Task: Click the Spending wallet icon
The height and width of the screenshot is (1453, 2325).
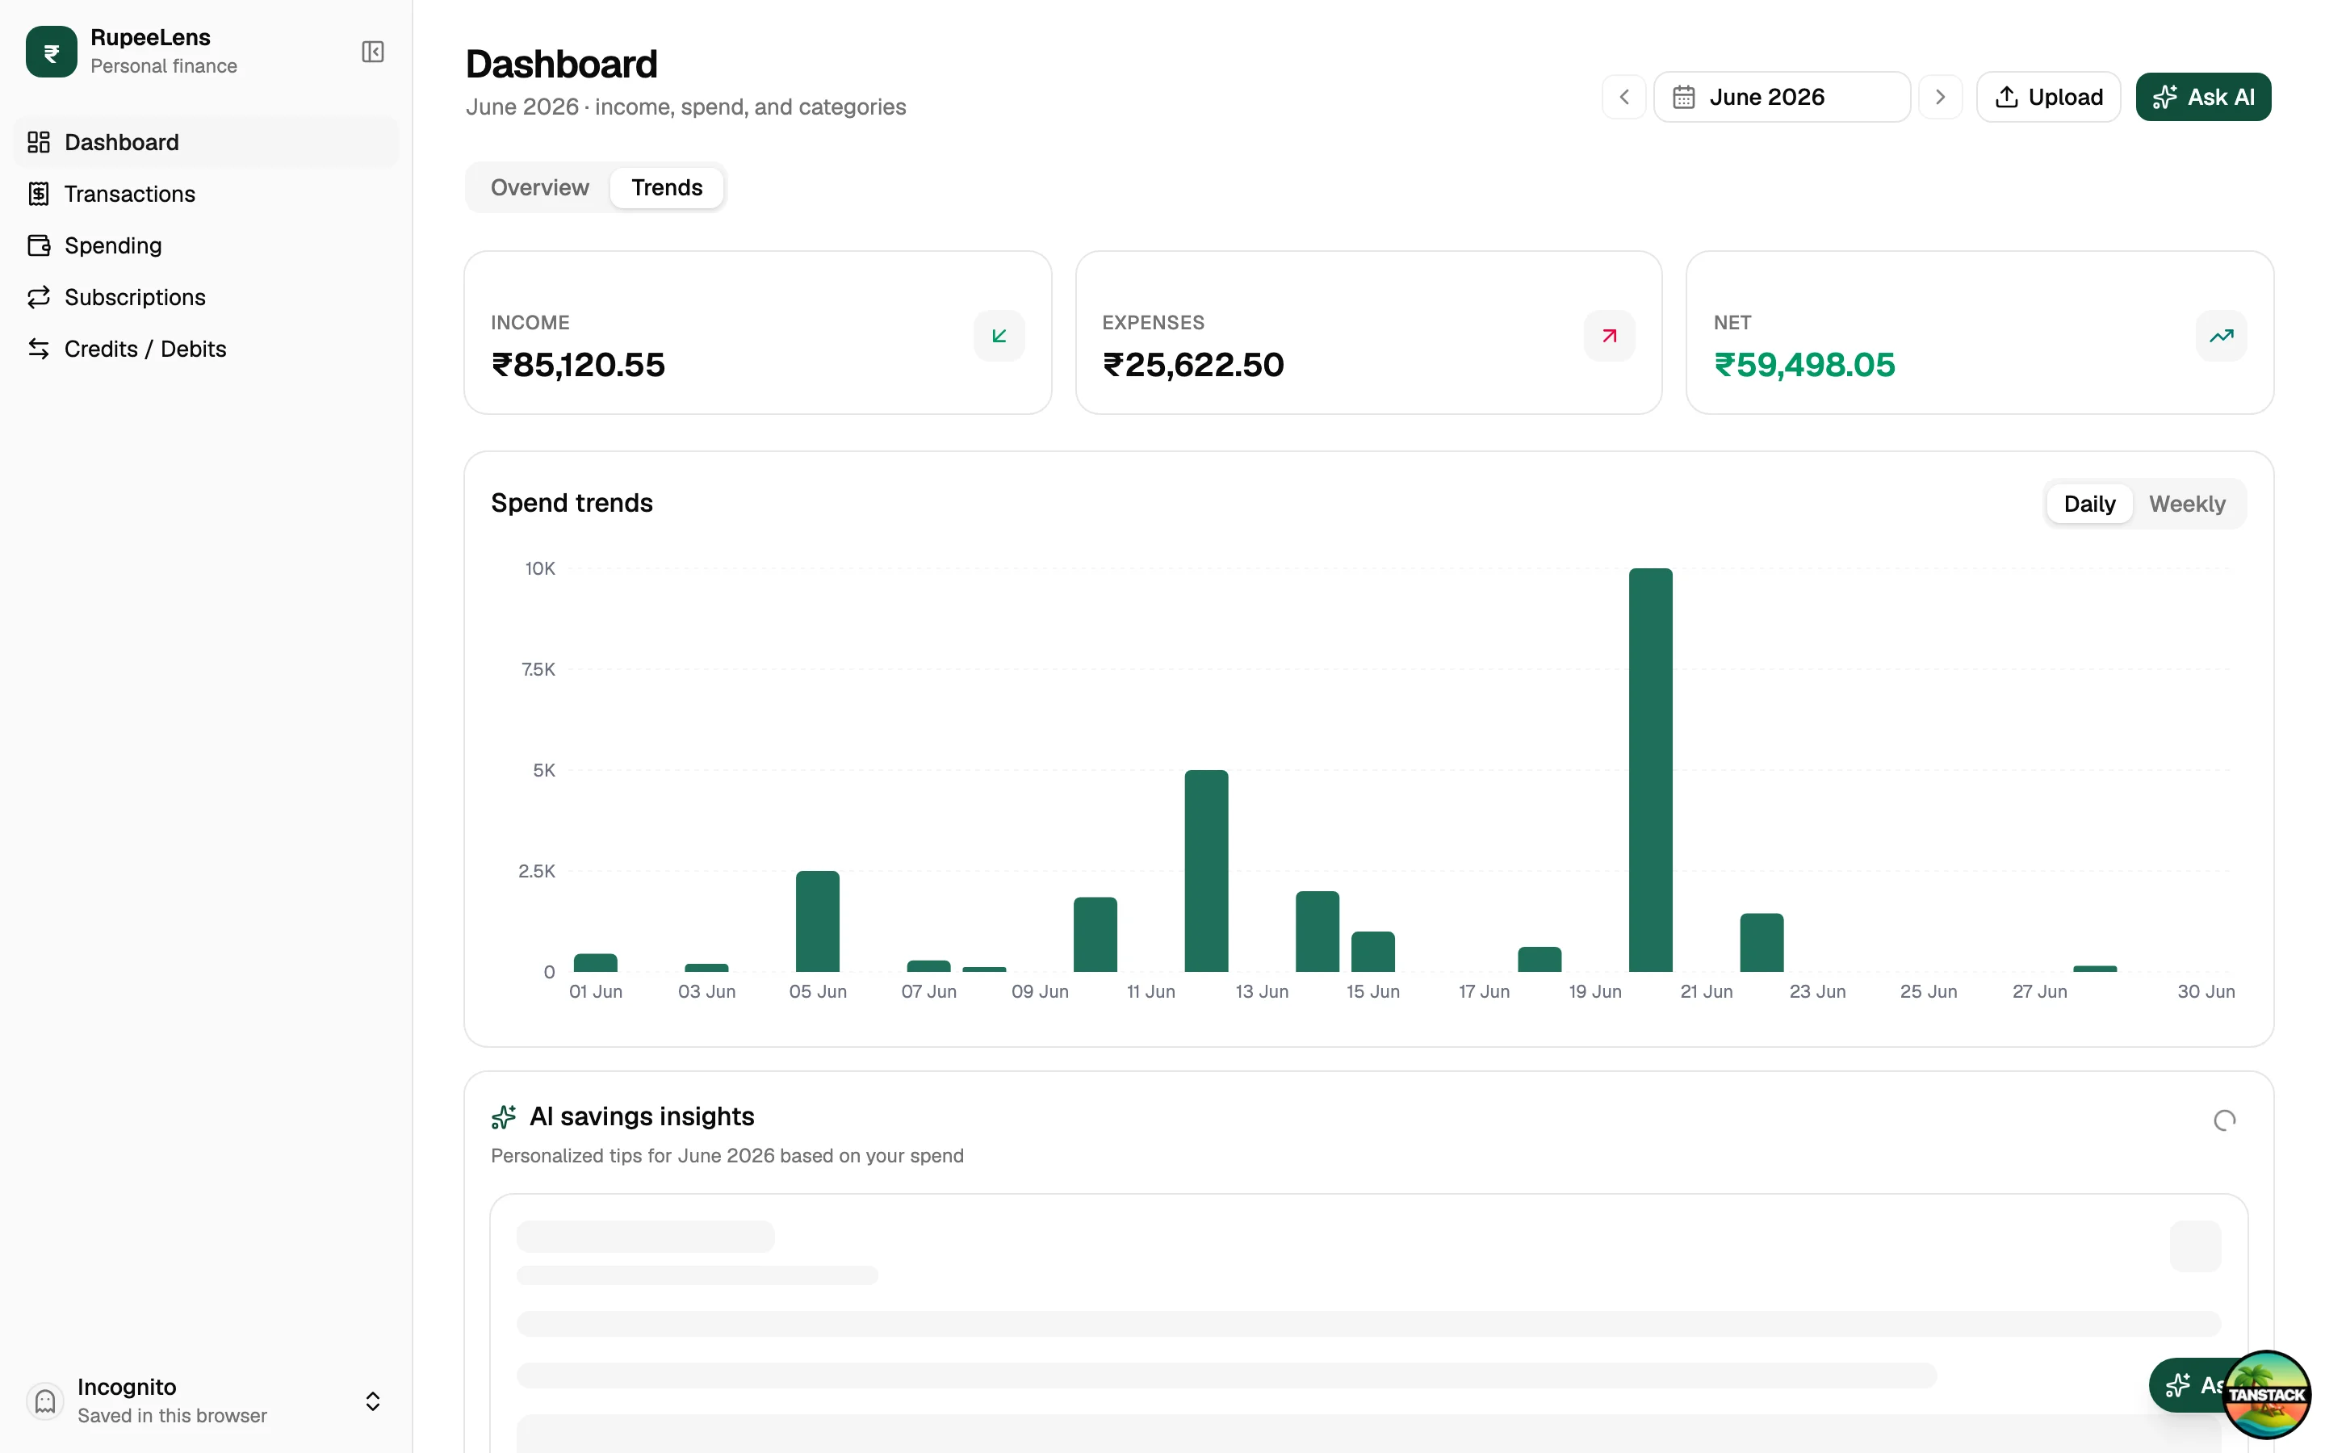Action: (39, 245)
